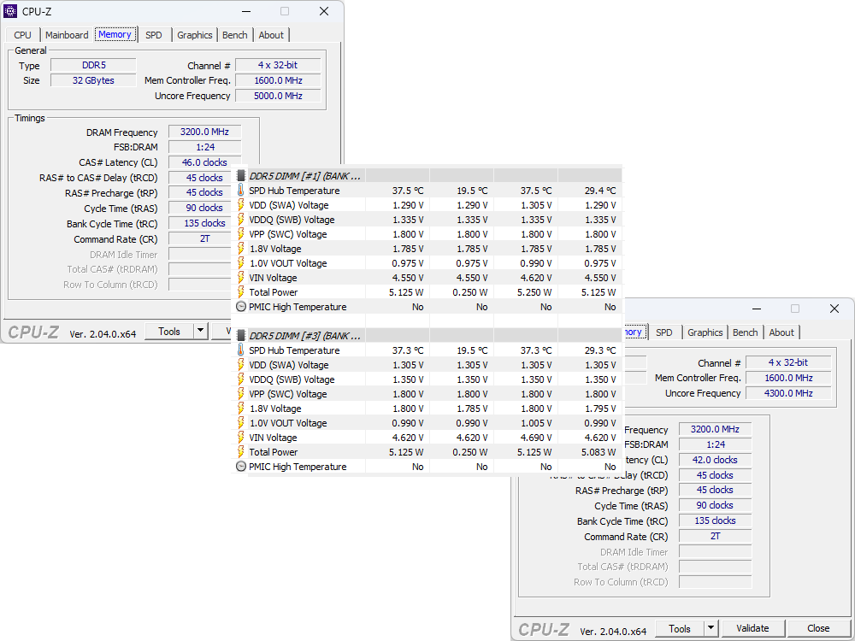Open the SPD tab in the bottom-right CPU-Z window
The image size is (855, 641).
pyautogui.click(x=664, y=332)
